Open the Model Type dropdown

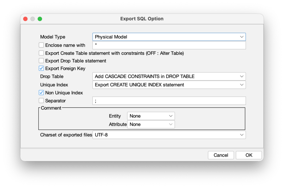click(x=169, y=37)
